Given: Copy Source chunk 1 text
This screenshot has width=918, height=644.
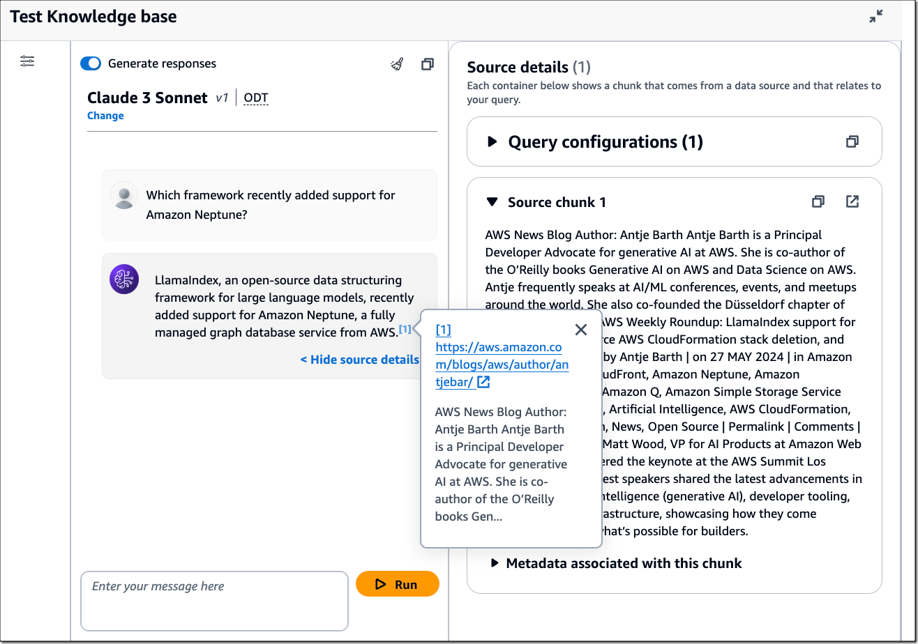Looking at the screenshot, I should point(818,201).
